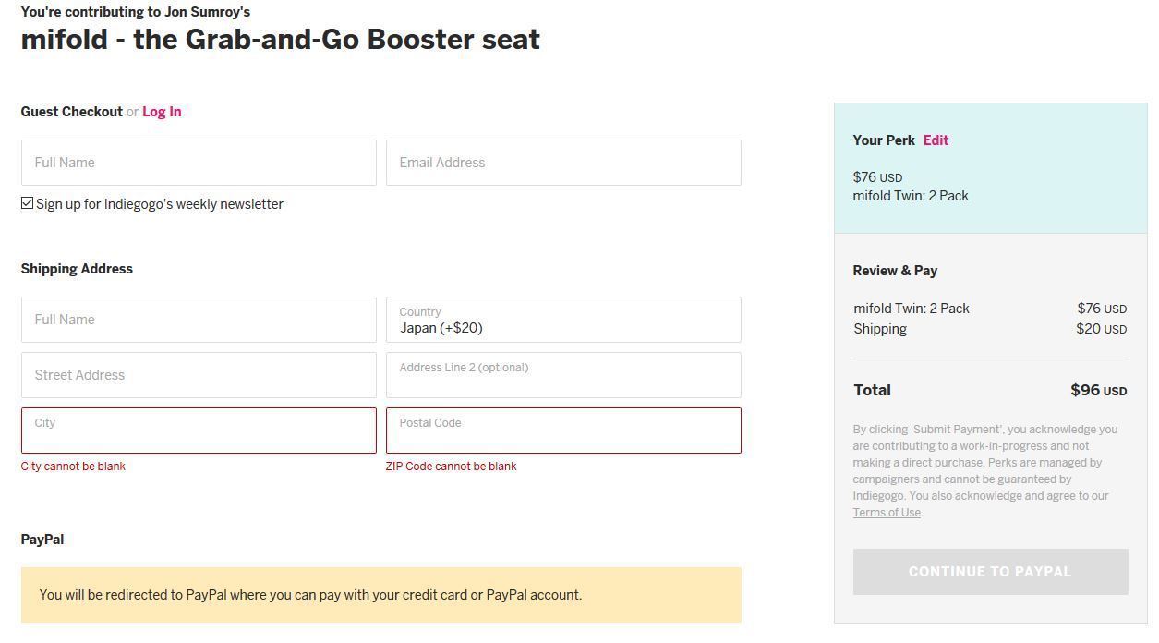Click the mifold Grab-and-Go Booster seat title
Screen dimensions: 1159x643
280,40
